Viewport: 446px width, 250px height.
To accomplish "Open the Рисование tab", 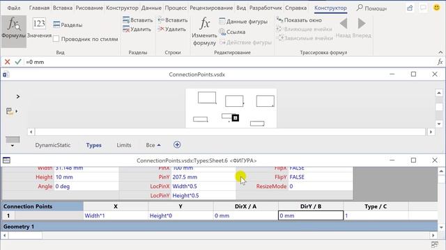I will 89,8.
